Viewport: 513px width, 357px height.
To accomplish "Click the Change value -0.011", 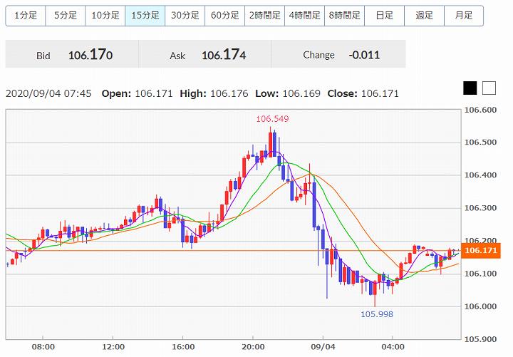I will (x=364, y=55).
